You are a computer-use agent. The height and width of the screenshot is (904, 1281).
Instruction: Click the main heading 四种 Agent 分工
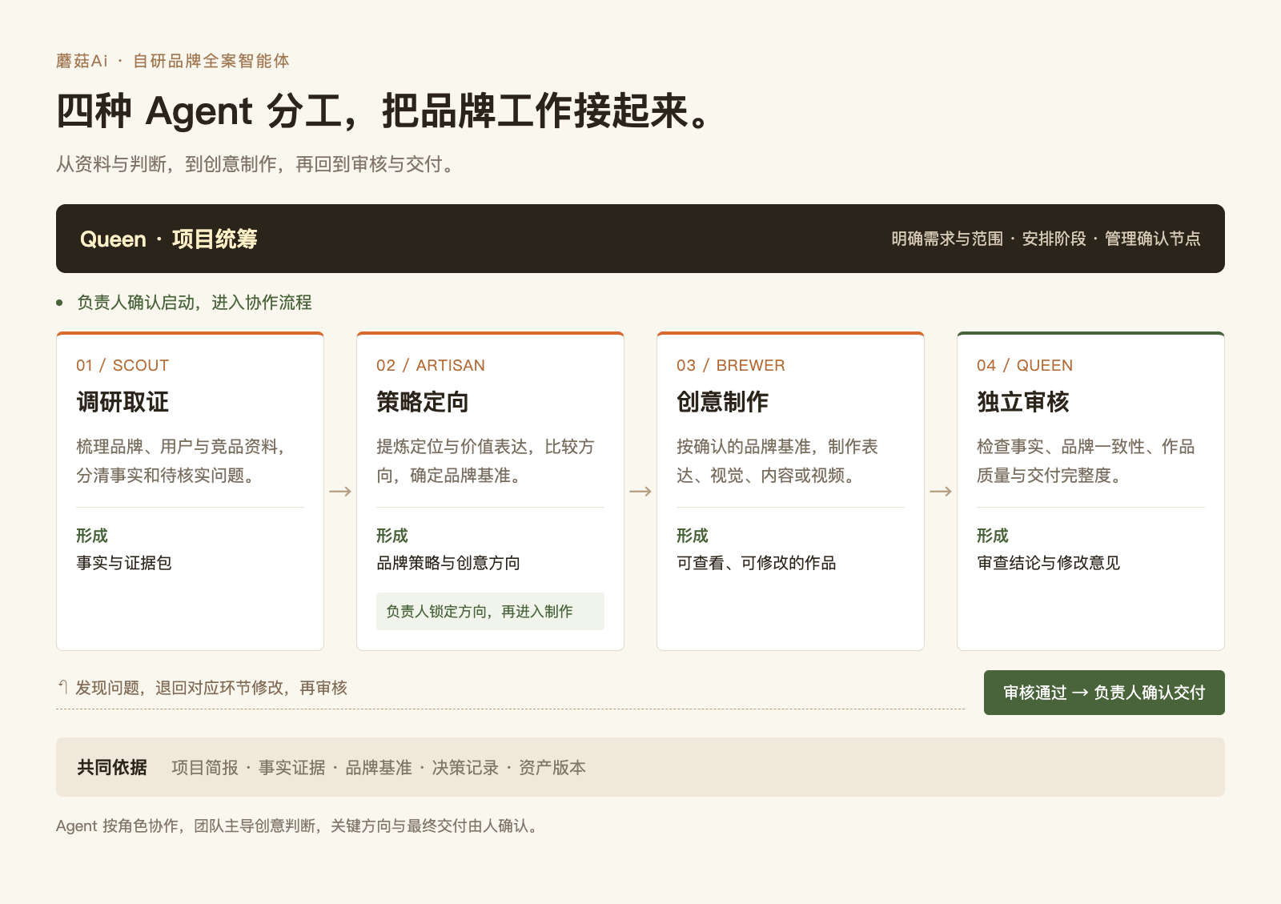[383, 110]
